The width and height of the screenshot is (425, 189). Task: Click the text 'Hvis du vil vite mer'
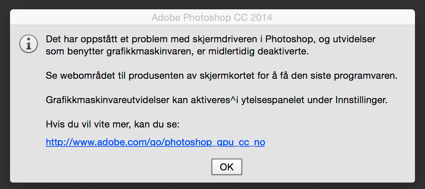88,125
